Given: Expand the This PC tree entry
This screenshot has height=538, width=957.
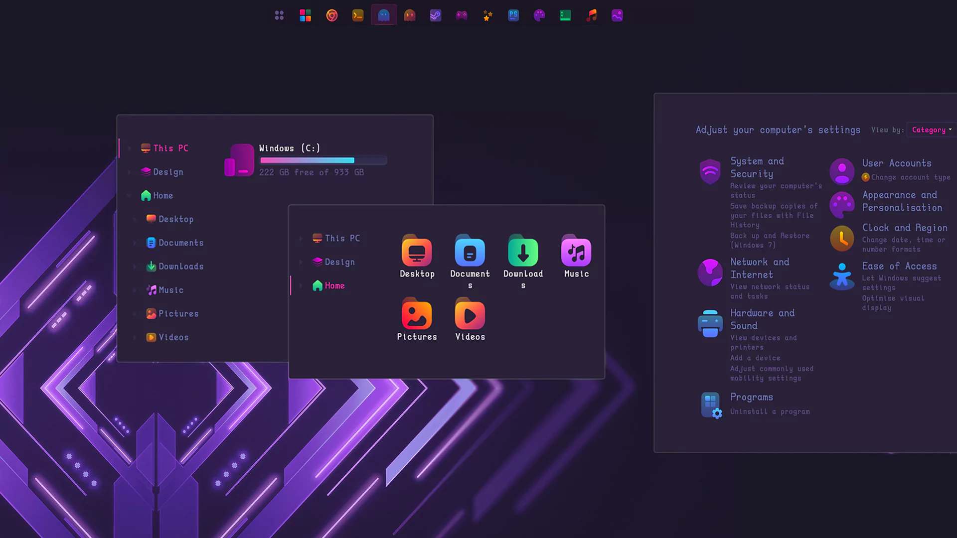Looking at the screenshot, I should (x=129, y=148).
